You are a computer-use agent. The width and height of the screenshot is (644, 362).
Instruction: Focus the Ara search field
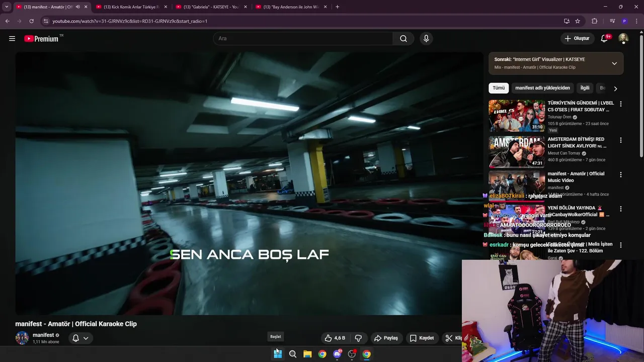point(303,39)
